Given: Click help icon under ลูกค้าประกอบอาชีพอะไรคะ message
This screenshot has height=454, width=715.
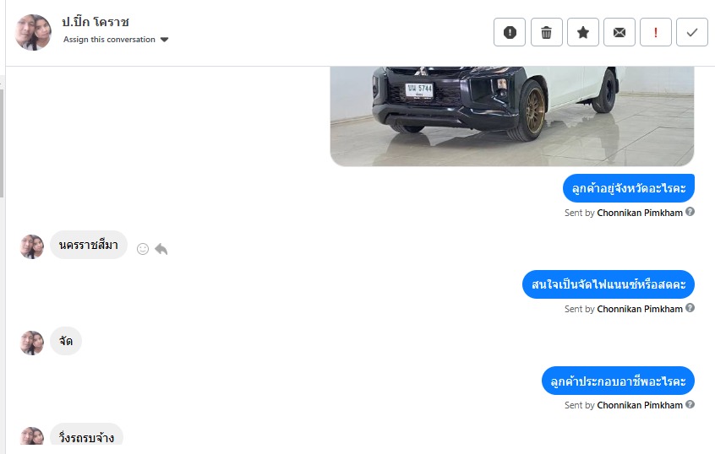Looking at the screenshot, I should pyautogui.click(x=690, y=404).
